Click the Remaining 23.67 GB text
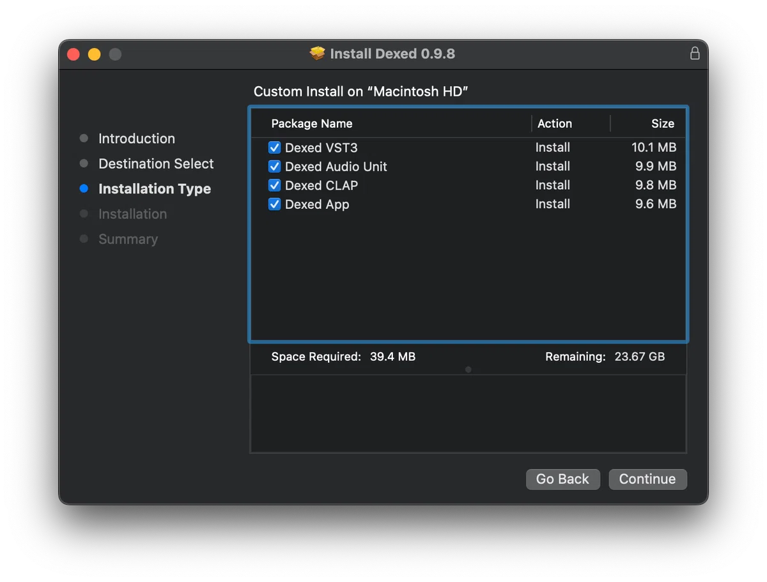Image resolution: width=767 pixels, height=582 pixels. click(x=605, y=356)
